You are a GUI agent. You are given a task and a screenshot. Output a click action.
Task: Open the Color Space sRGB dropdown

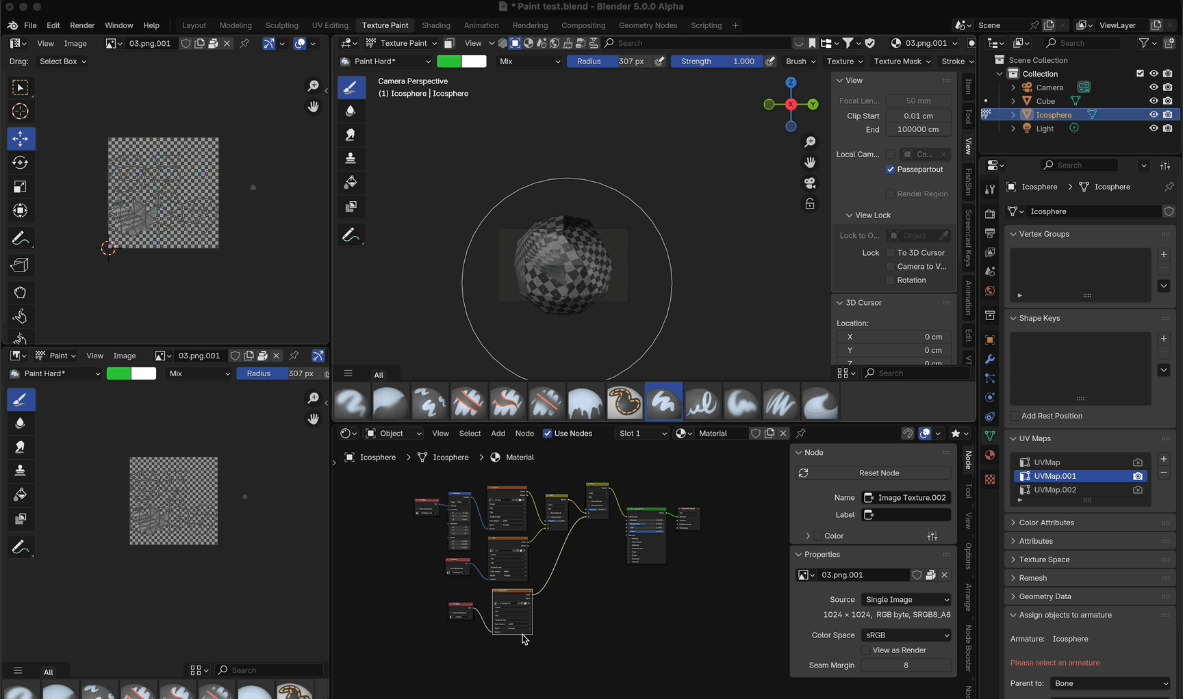click(906, 635)
